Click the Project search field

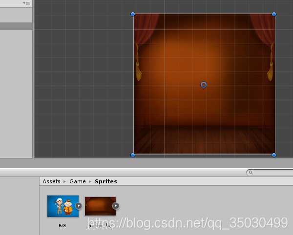pyautogui.click(x=270, y=173)
